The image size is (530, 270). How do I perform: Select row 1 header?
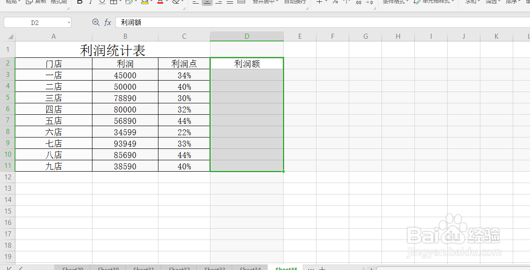(8, 49)
